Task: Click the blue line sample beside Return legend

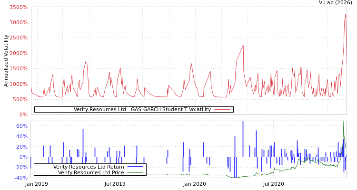Action: click(135, 167)
